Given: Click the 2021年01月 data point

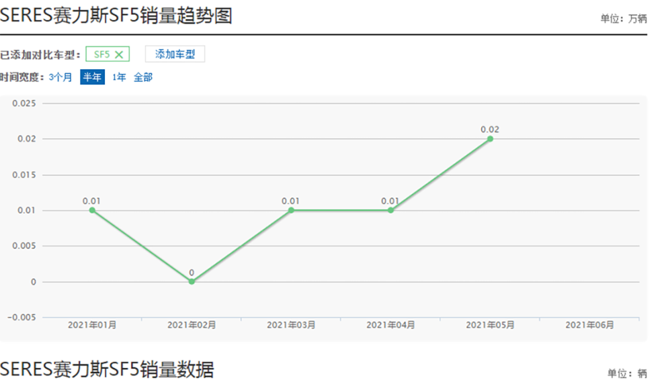Looking at the screenshot, I should (92, 210).
